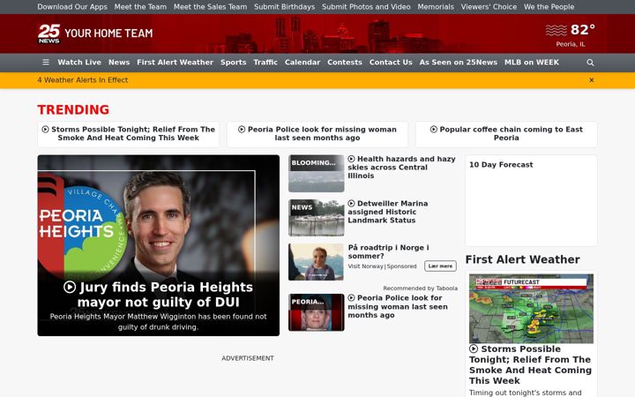Dismiss the weather alerts banner
This screenshot has height=397, width=635.
coord(592,80)
